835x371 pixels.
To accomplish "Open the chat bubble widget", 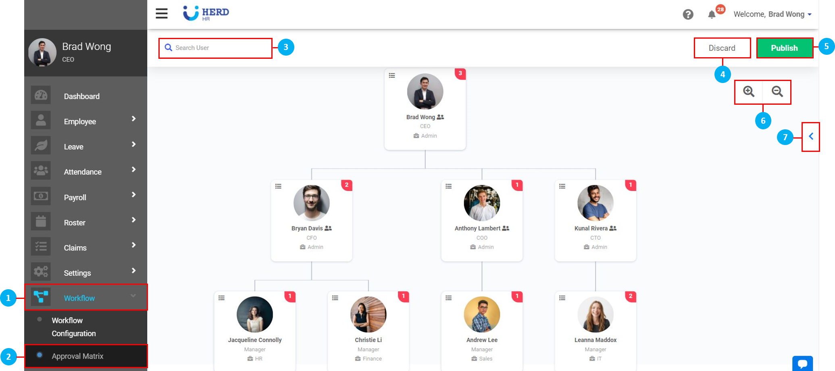I will click(x=802, y=363).
